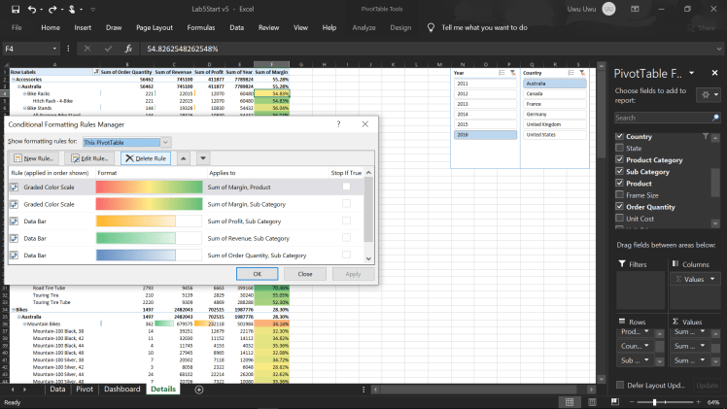Click Delete Rule button in dialog
Screen dimensions: 727x409
click(x=146, y=157)
